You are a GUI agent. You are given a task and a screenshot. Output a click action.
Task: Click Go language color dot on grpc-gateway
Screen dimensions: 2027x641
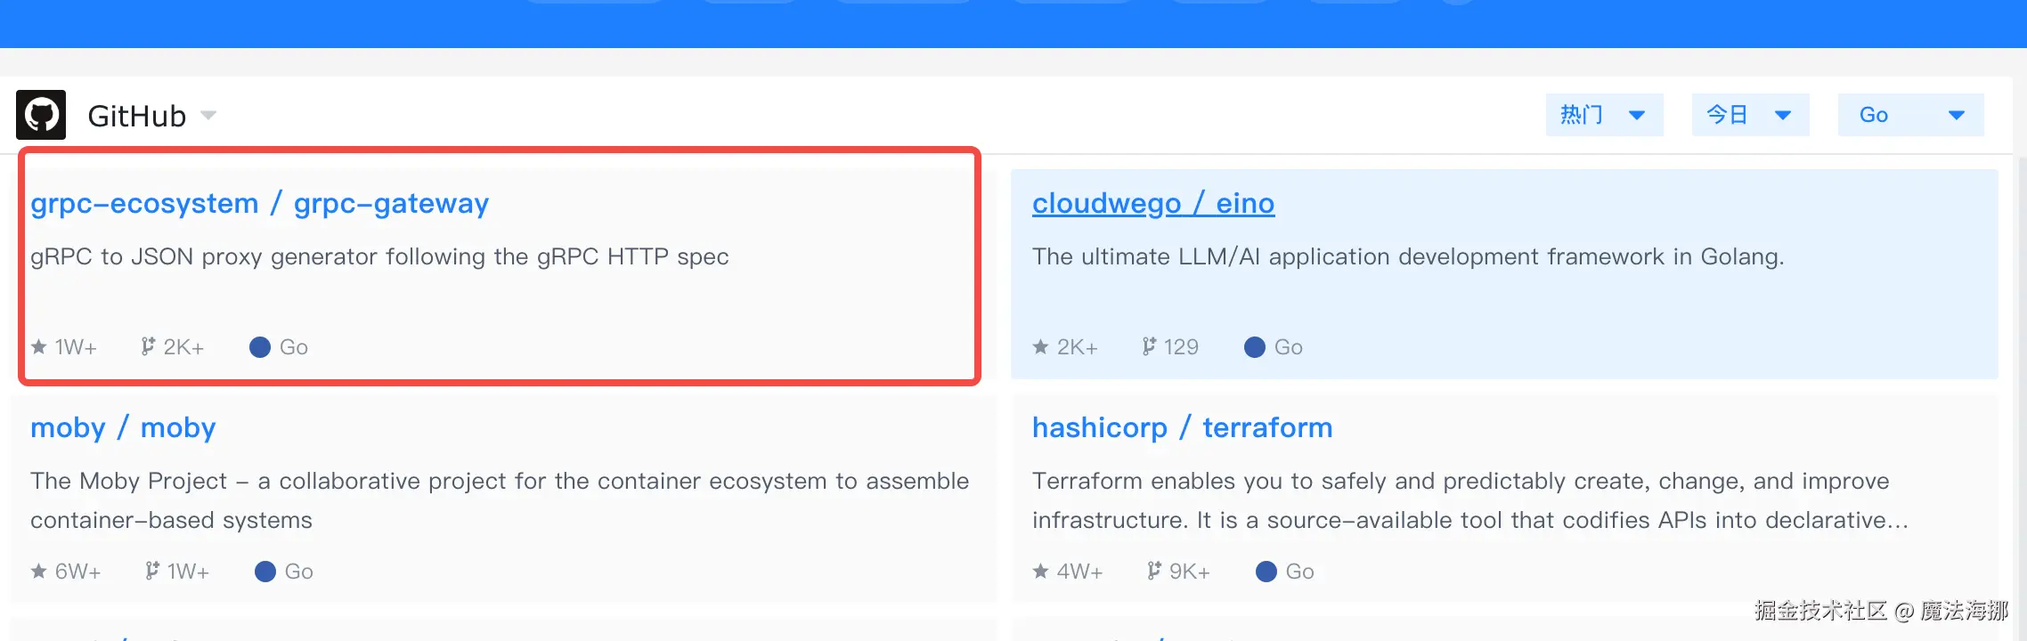point(260,347)
